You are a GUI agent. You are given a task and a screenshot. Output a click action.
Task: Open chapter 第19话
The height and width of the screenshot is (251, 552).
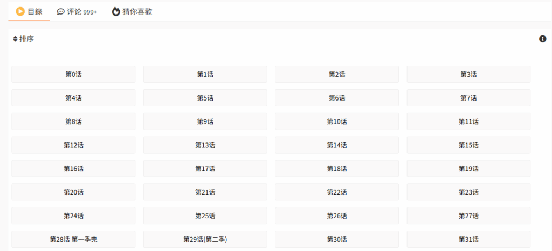click(x=468, y=169)
